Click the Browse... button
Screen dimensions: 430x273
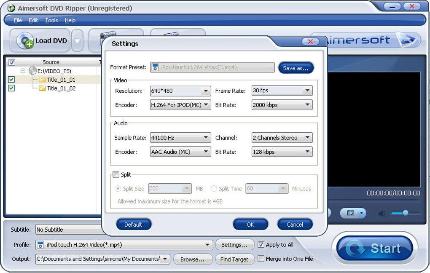[x=192, y=259]
